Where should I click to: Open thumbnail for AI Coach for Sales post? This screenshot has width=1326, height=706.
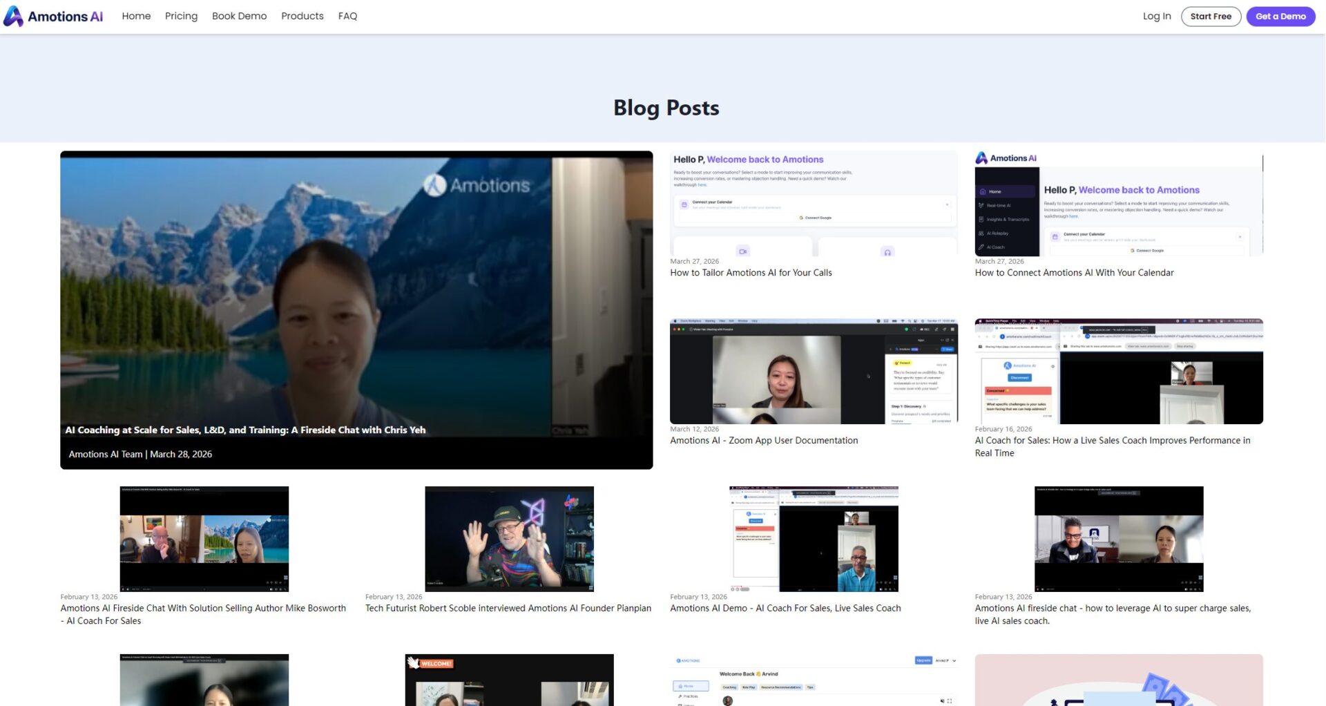(x=1119, y=371)
